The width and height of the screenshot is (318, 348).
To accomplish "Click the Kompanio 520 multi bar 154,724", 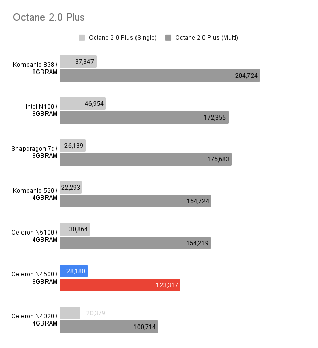I will 135,201.
